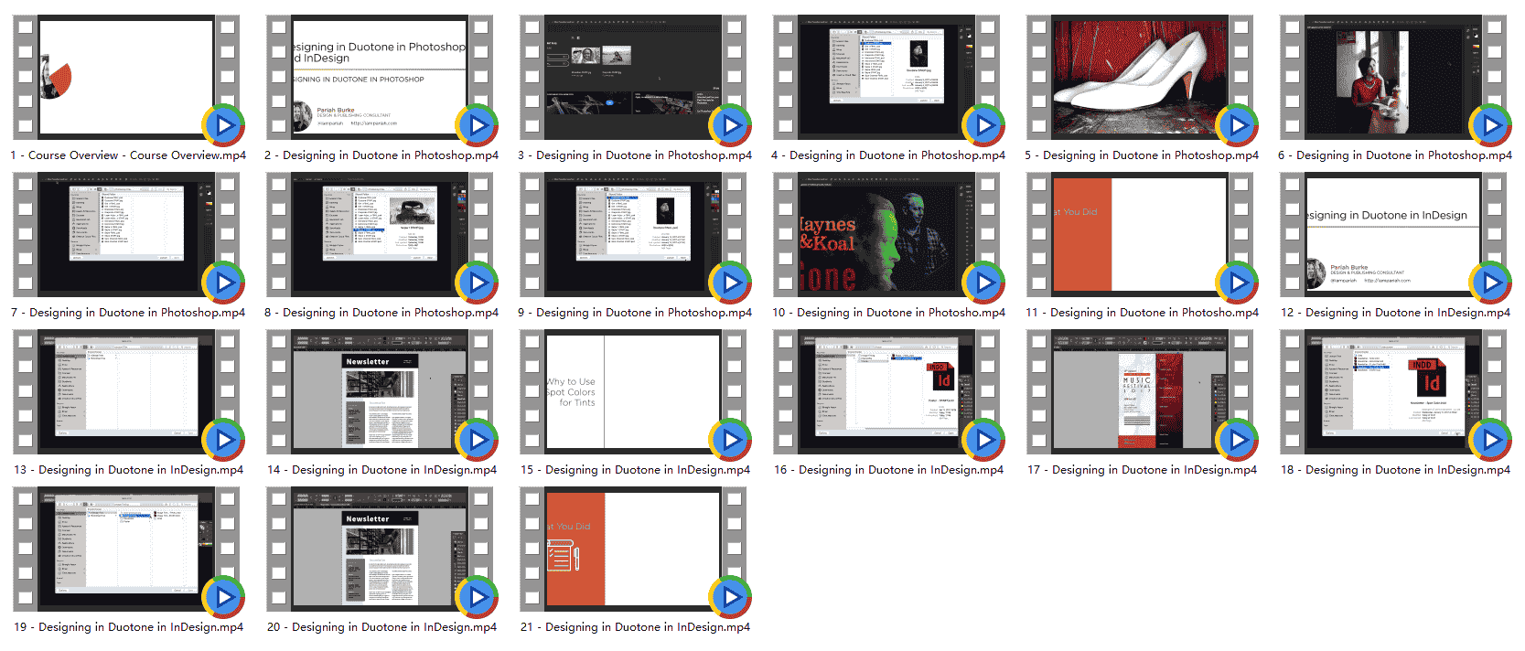This screenshot has width=1525, height=651.
Task: Click filename '1 - Course Overview - Course Overview.mp4'
Action: click(128, 155)
